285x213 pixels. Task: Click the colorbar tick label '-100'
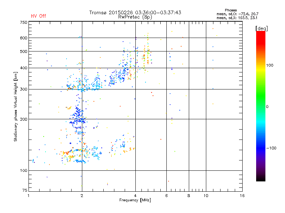pyautogui.click(x=271, y=148)
